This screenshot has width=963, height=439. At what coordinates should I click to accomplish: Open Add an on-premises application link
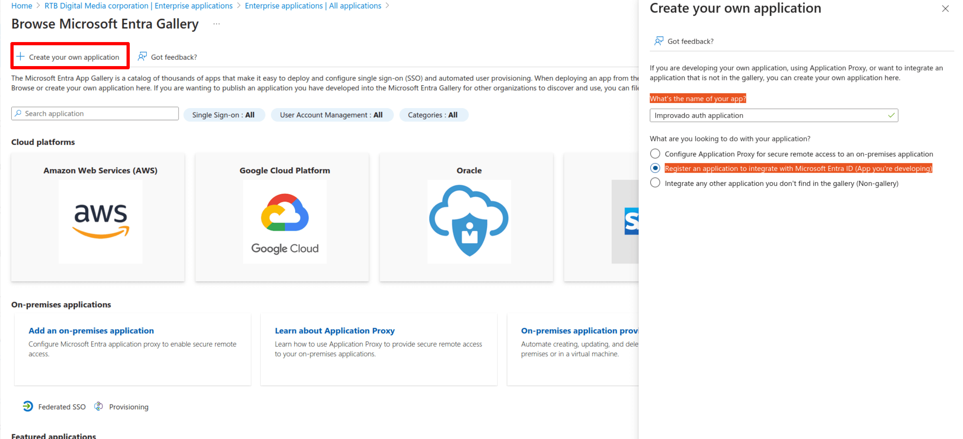point(91,330)
